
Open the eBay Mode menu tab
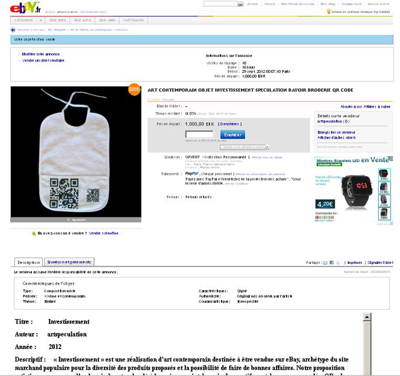[58, 20]
